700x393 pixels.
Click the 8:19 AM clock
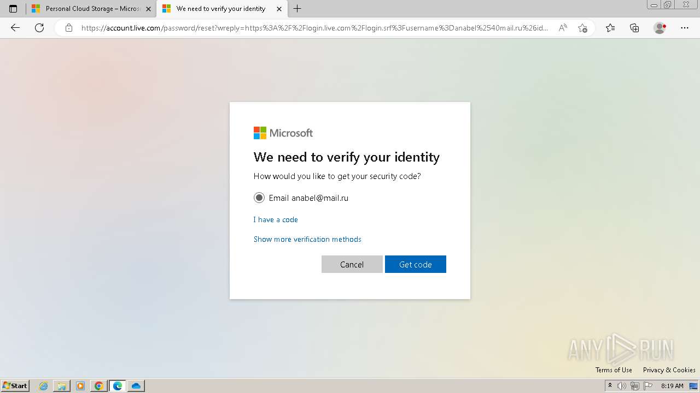pos(672,386)
